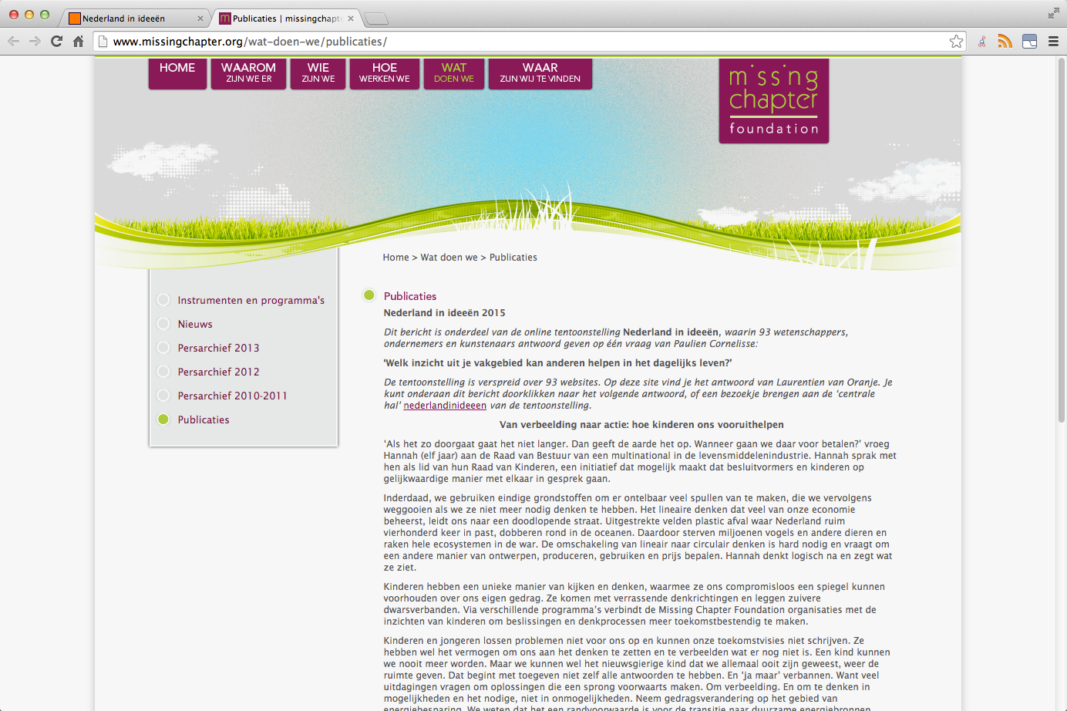Click the URL address bar field
This screenshot has height=711, width=1067.
(524, 42)
